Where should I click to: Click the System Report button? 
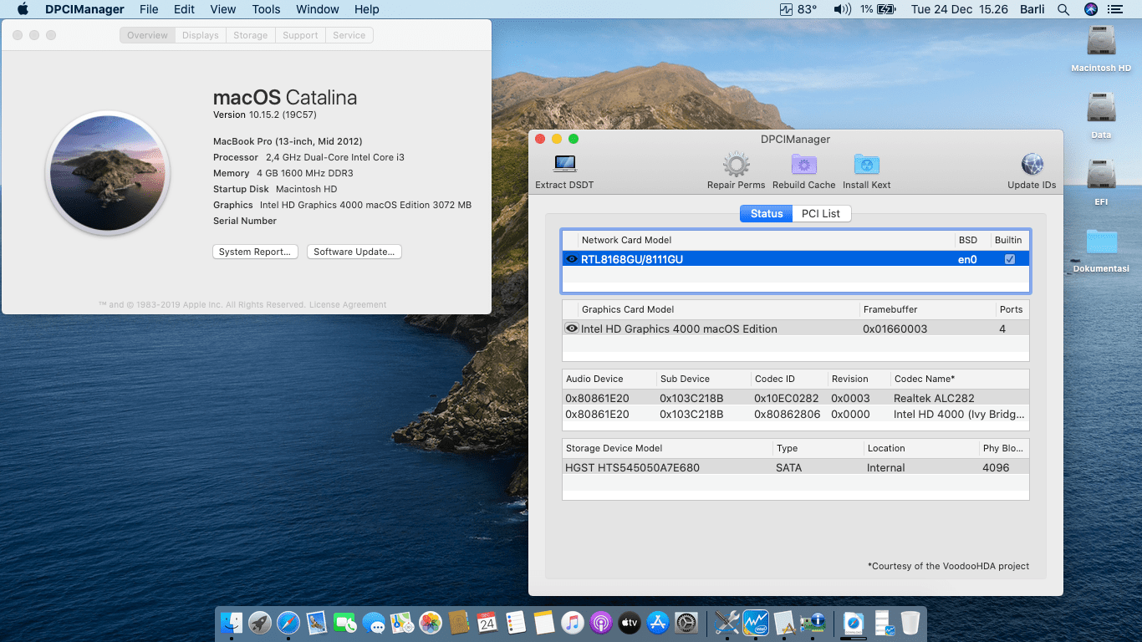(x=255, y=252)
